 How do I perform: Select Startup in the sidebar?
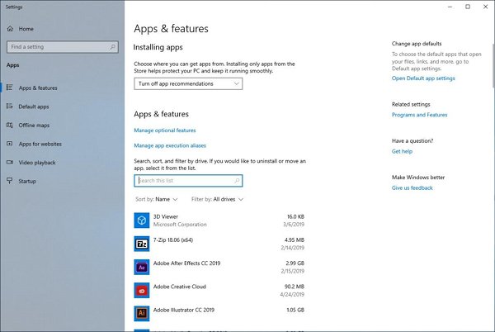pos(27,182)
